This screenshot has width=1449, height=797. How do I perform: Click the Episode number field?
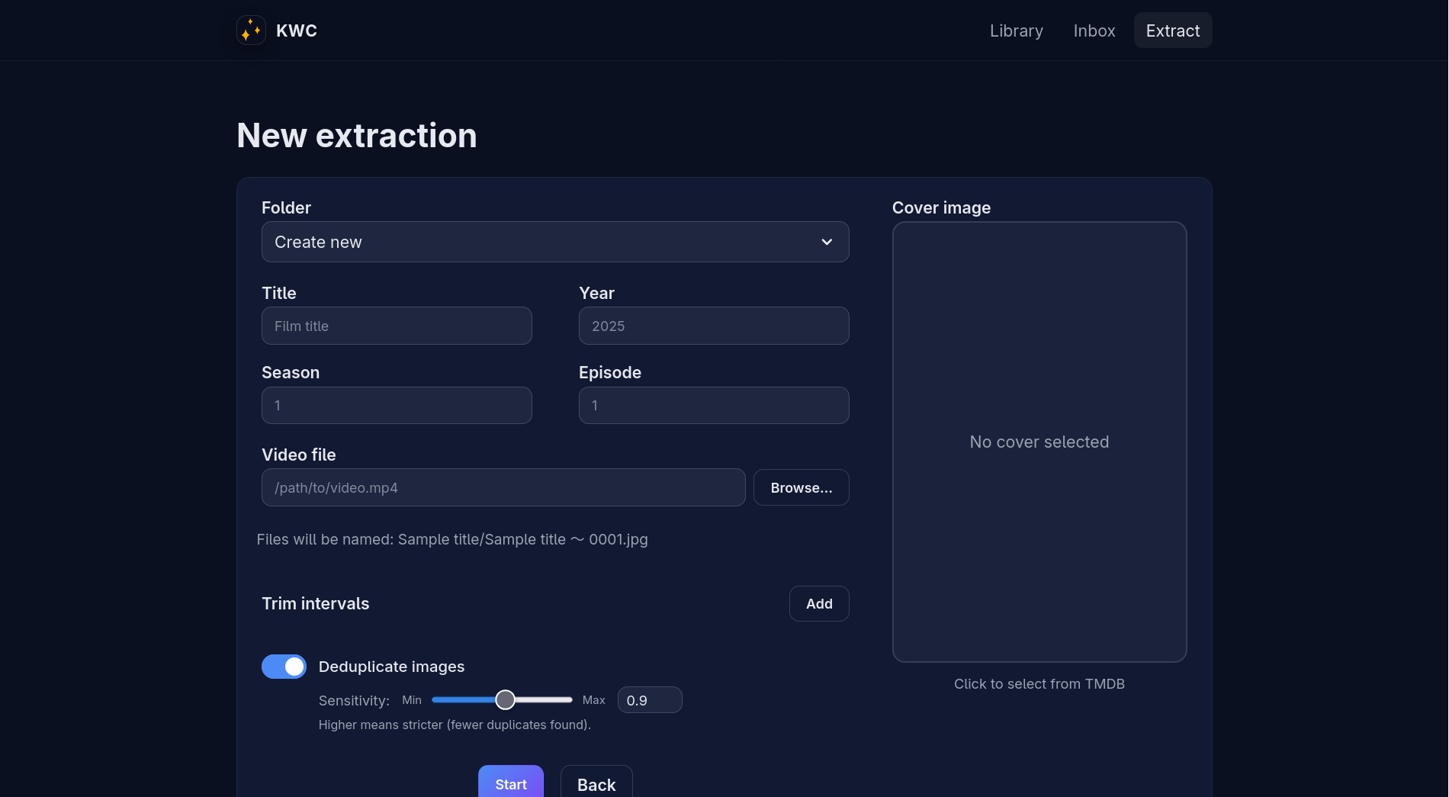(713, 405)
